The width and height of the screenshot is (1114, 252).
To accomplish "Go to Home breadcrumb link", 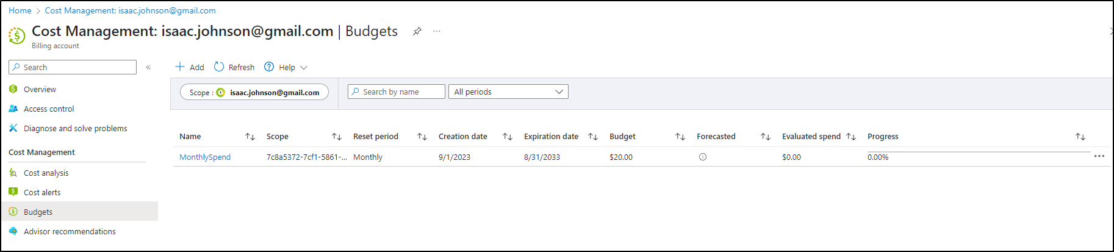I will coord(20,10).
